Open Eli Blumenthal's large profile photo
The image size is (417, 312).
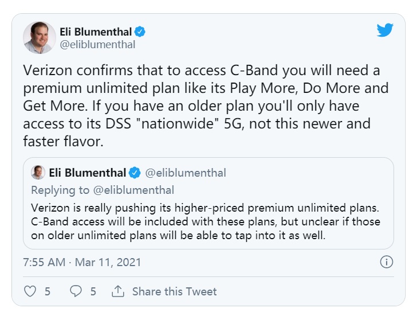click(40, 37)
